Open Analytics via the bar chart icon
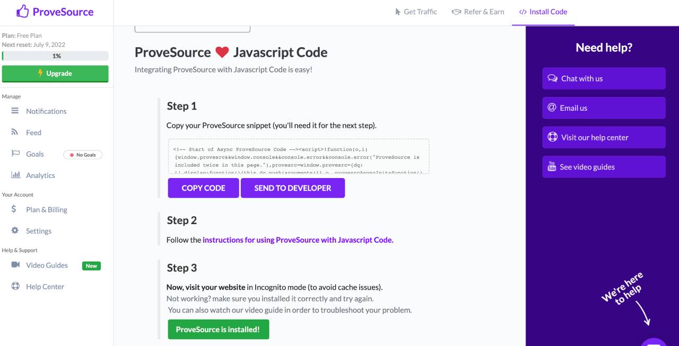The width and height of the screenshot is (679, 346). pos(15,175)
